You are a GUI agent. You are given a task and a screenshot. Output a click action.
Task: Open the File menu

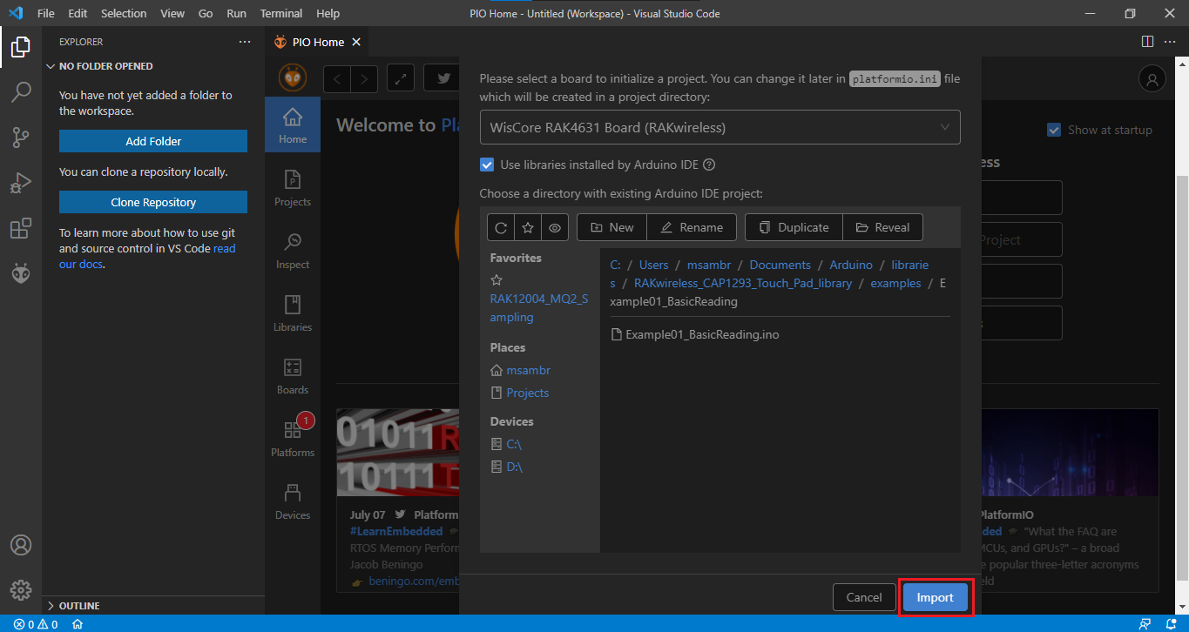coord(46,14)
